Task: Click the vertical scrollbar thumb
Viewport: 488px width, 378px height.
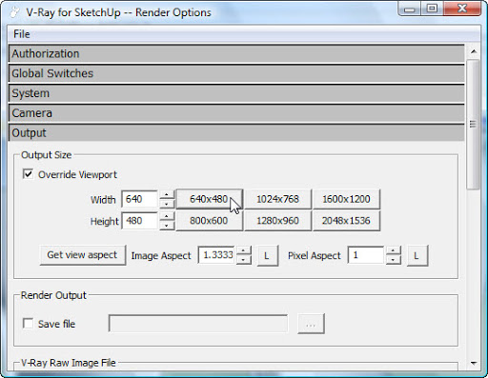Action: [474, 125]
